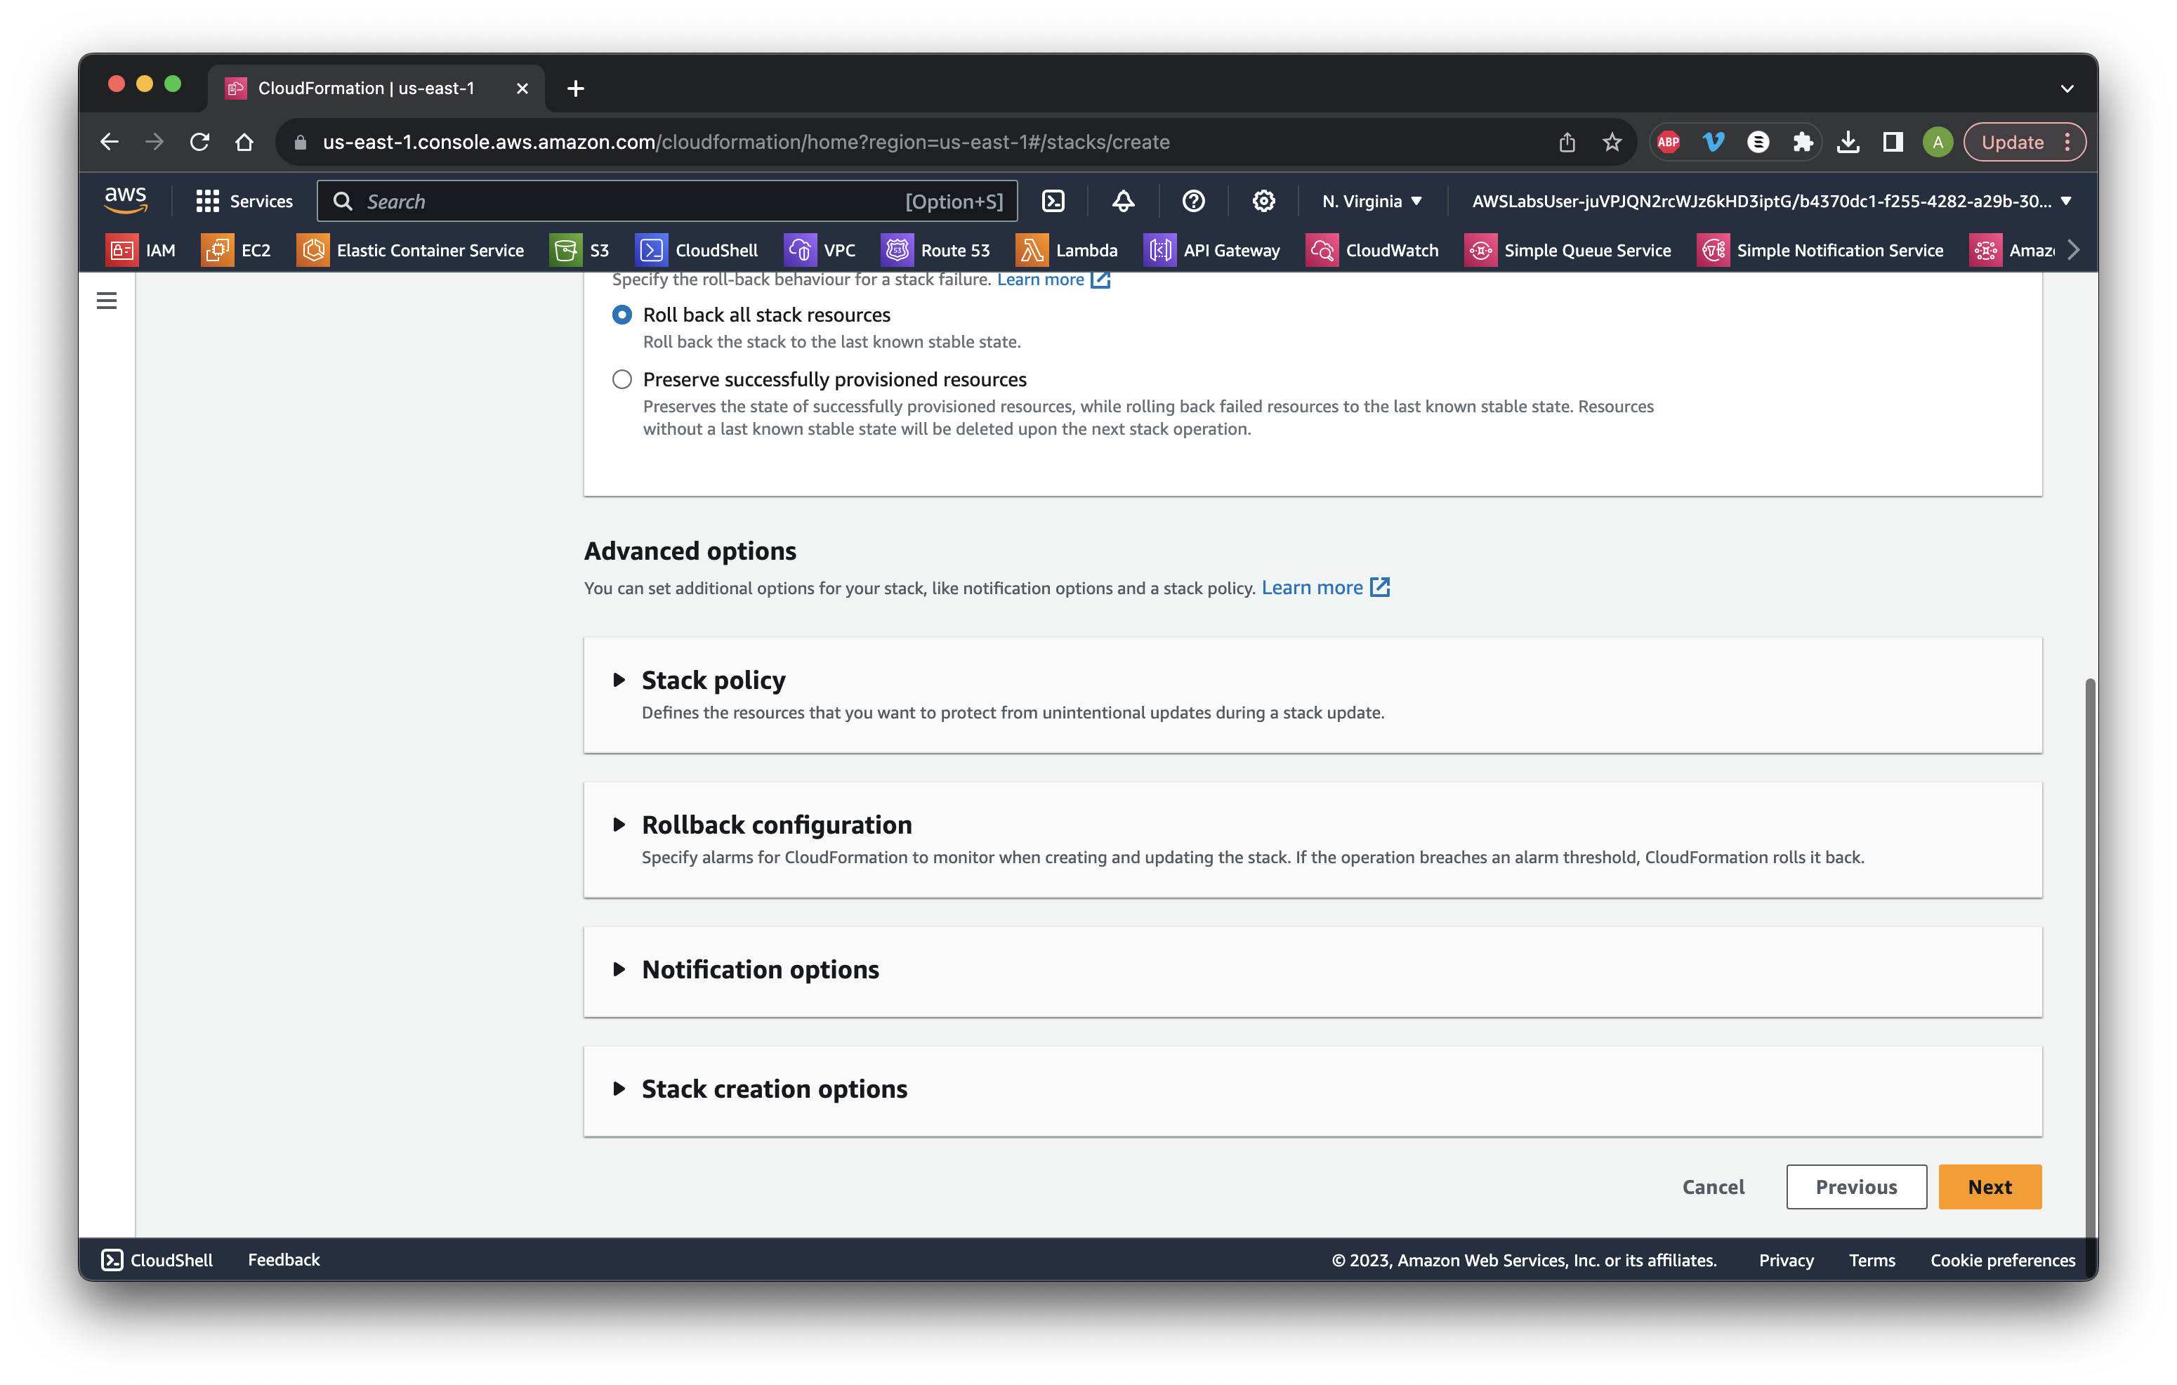Open the Chrome Update menu
This screenshot has width=2177, height=1385.
coord(2024,142)
